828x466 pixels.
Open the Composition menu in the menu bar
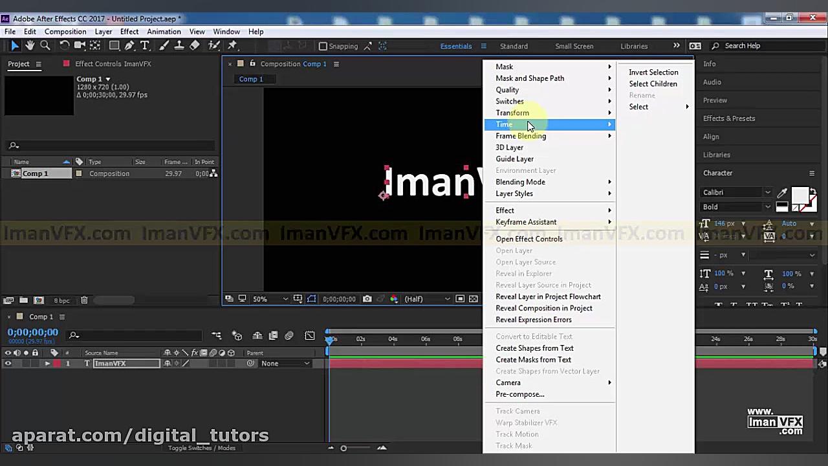coord(67,31)
